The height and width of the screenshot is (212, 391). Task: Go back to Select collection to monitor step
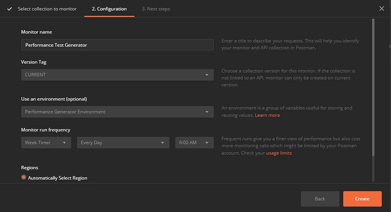47,9
